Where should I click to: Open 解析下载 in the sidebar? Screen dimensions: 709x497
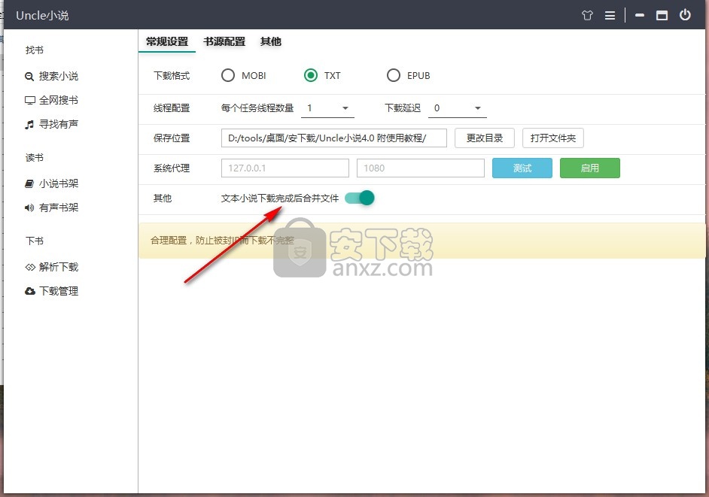pos(58,267)
